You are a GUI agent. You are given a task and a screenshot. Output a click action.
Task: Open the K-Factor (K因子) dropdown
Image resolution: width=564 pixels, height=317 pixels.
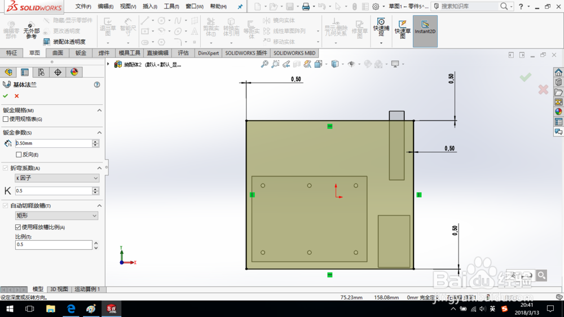tap(57, 178)
